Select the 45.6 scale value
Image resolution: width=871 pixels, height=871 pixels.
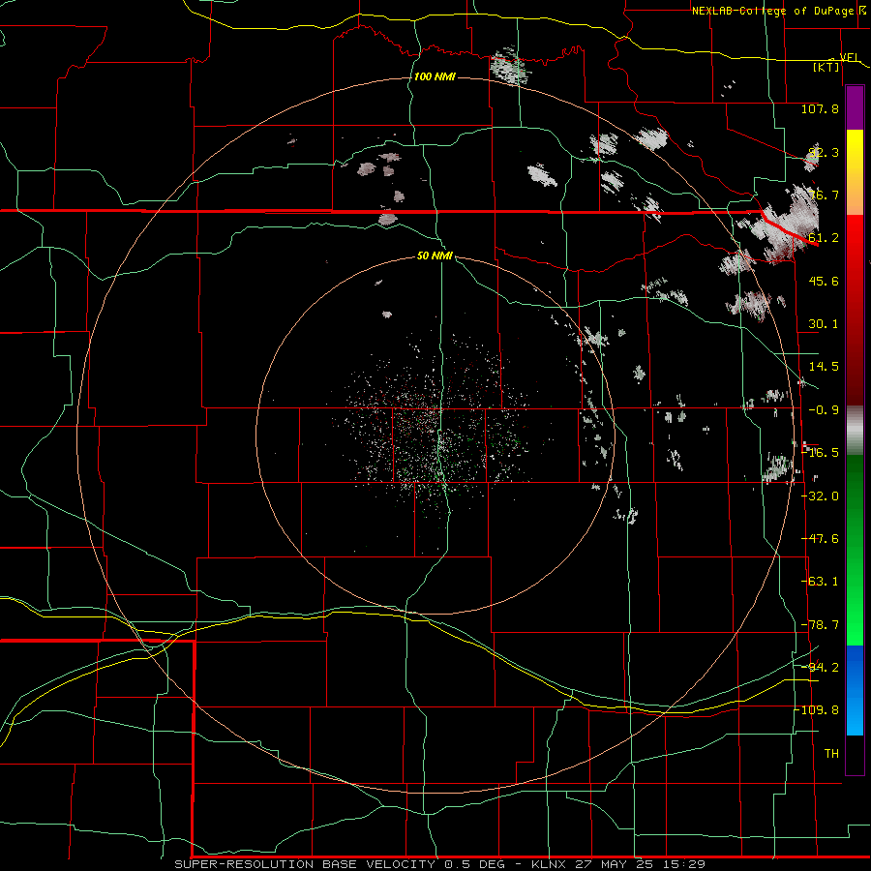(824, 281)
